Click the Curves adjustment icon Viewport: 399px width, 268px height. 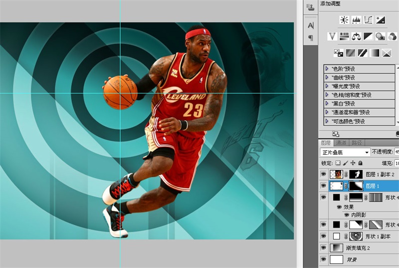[x=368, y=20]
